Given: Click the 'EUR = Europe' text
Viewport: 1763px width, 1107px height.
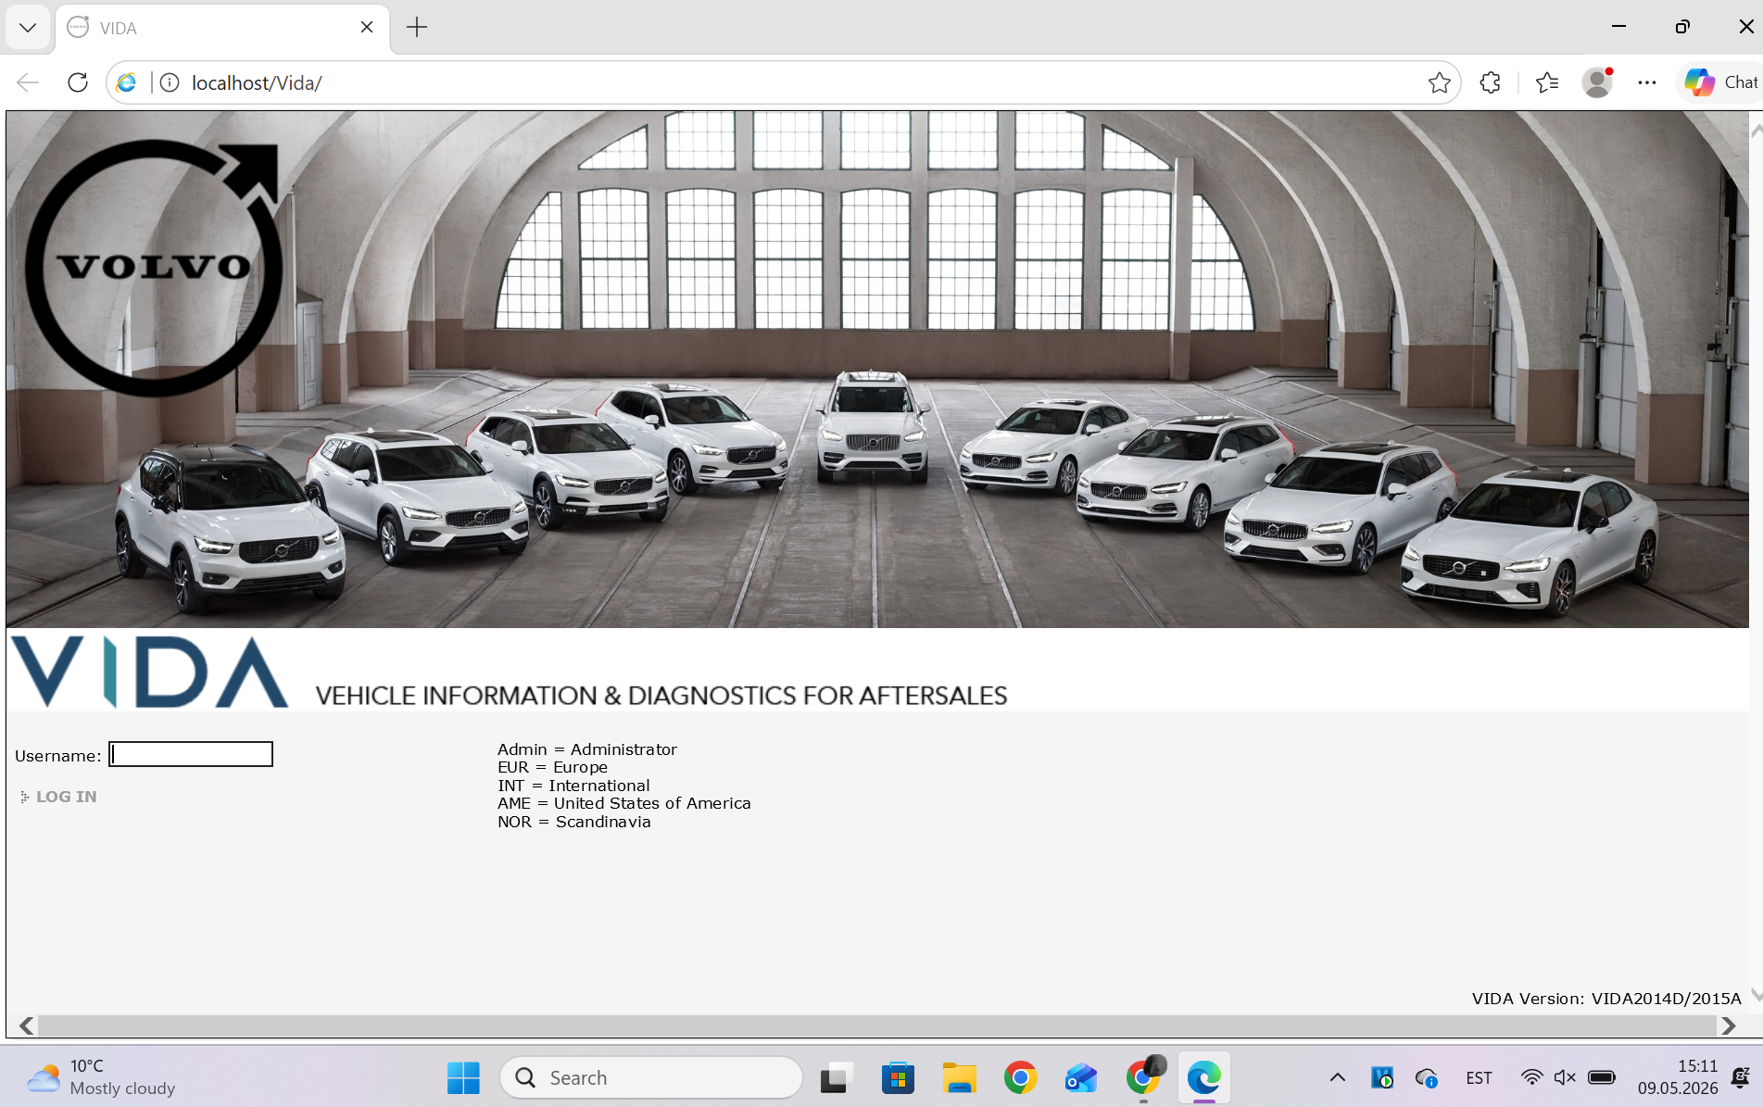Looking at the screenshot, I should 553,767.
